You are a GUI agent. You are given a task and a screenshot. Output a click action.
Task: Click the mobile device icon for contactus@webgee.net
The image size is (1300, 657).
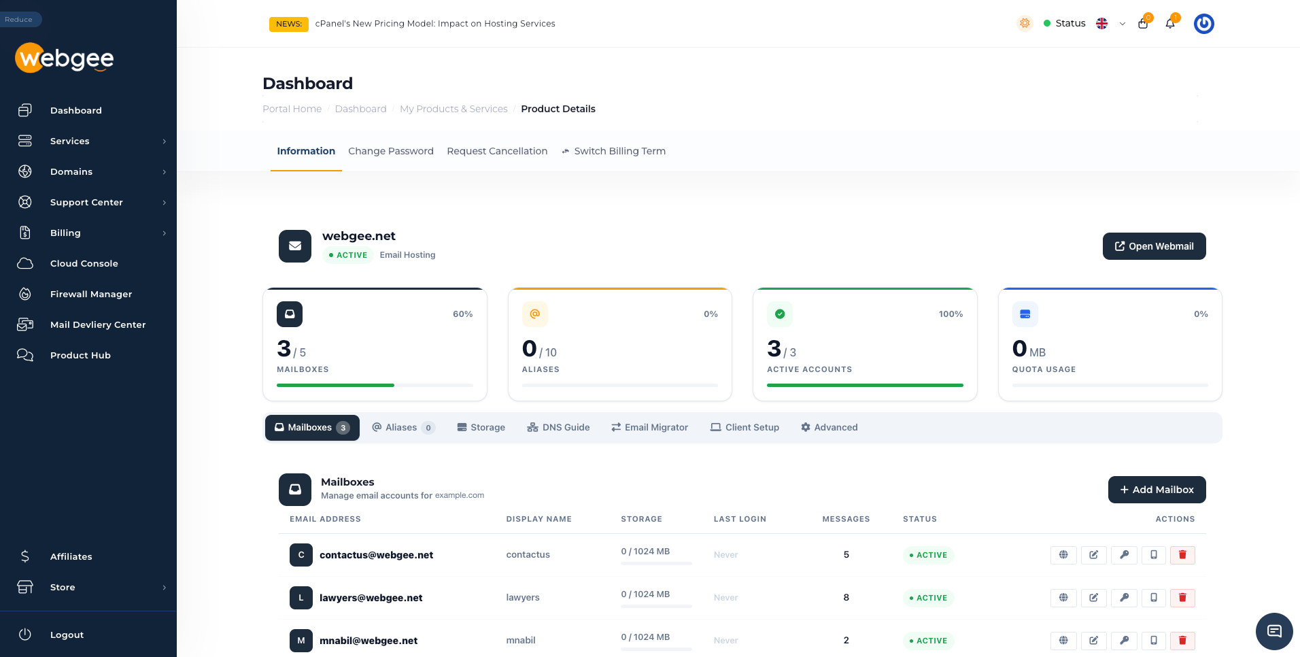[x=1154, y=555]
